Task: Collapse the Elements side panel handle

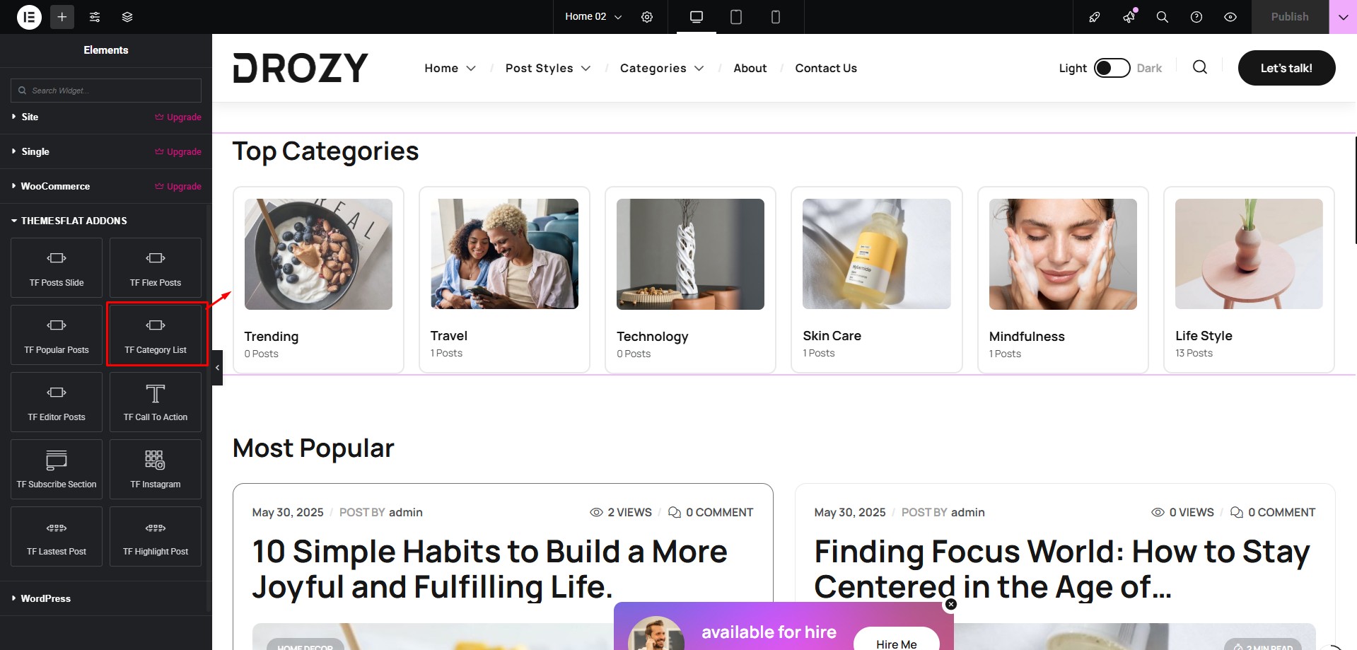Action: click(x=217, y=368)
